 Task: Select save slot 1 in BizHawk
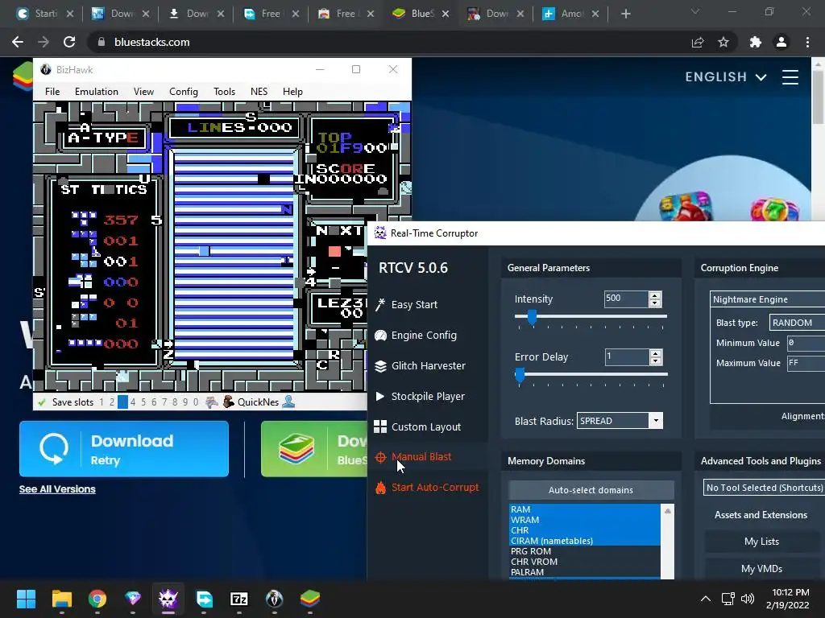[x=102, y=402]
